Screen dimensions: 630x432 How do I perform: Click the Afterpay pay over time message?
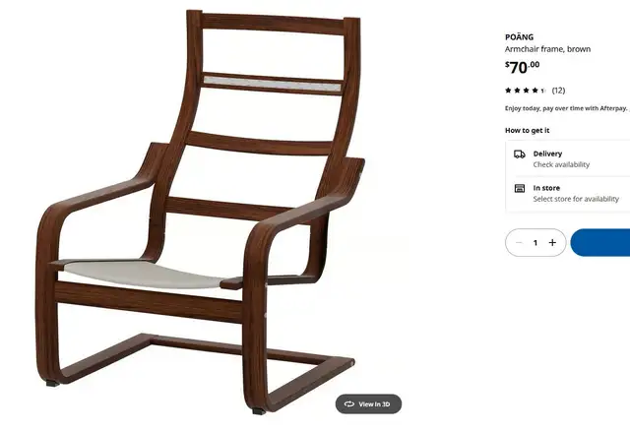tap(566, 108)
